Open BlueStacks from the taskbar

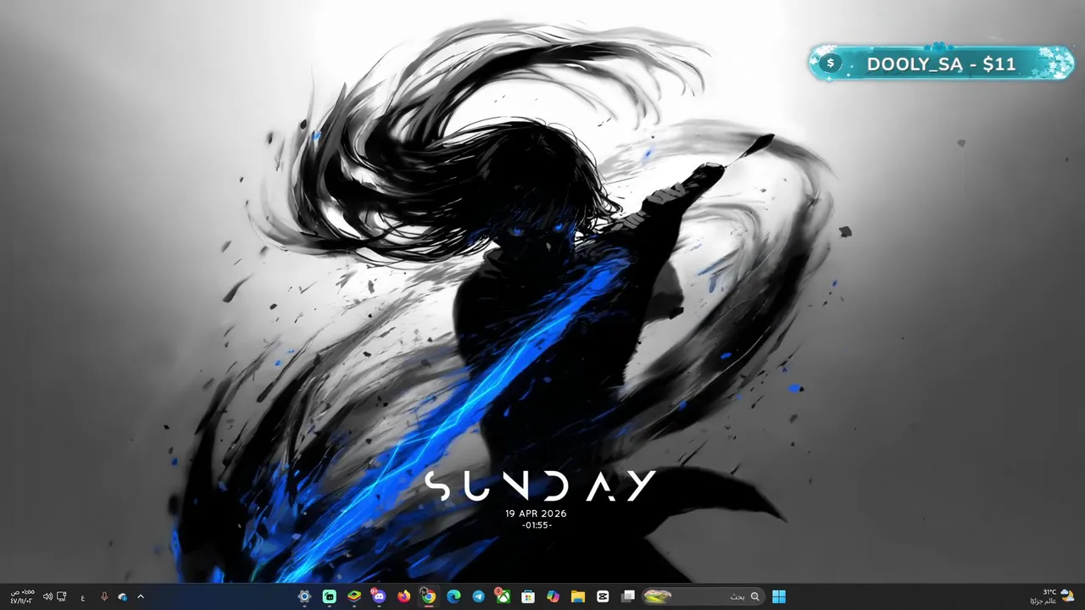[x=353, y=596]
